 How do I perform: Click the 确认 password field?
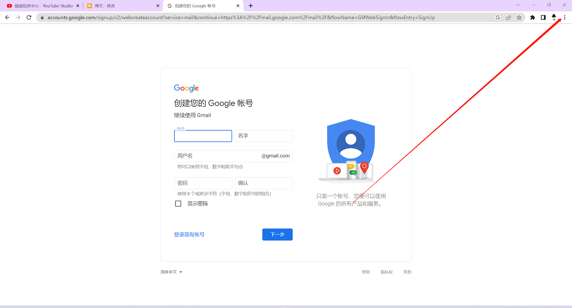coord(264,183)
